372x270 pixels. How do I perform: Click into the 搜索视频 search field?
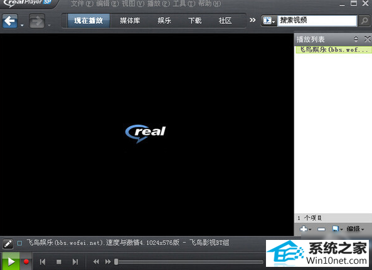[x=317, y=21]
